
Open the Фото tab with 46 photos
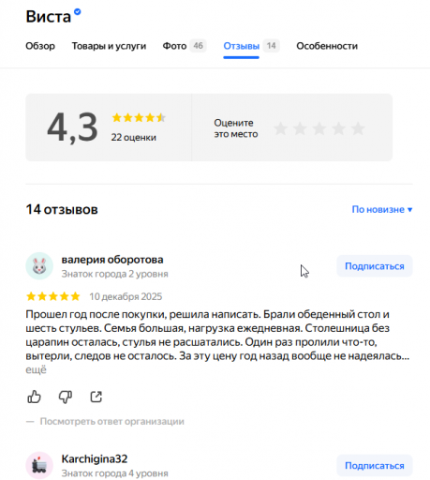[185, 46]
